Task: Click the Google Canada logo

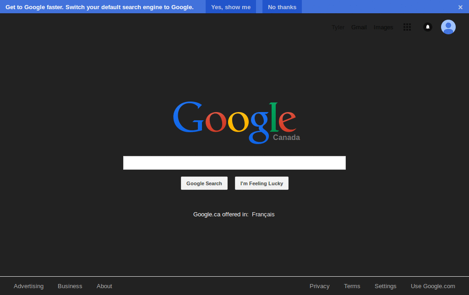Action: click(x=236, y=123)
